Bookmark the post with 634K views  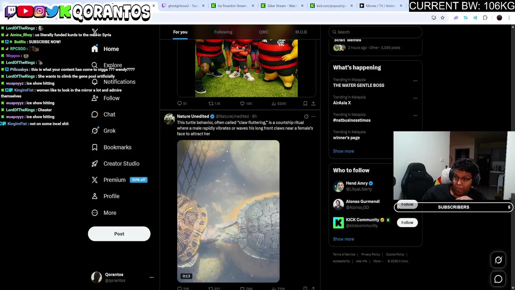tap(305, 104)
